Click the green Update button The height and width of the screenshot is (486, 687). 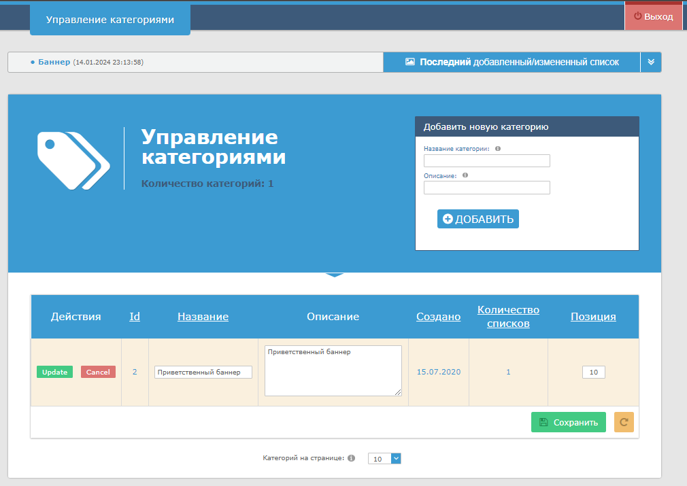click(54, 372)
